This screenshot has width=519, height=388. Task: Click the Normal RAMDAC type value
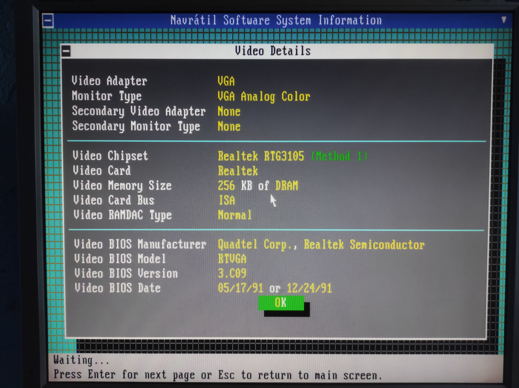tap(235, 215)
